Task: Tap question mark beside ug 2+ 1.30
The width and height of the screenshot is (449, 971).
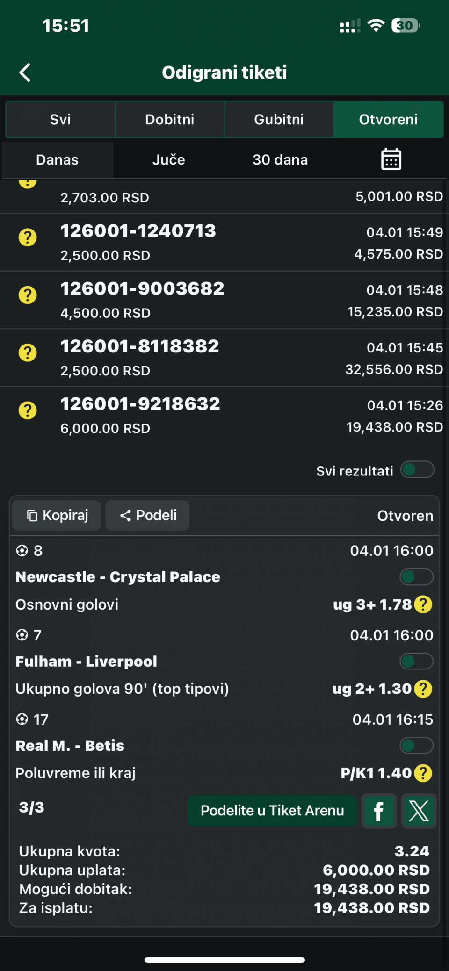Action: [423, 689]
